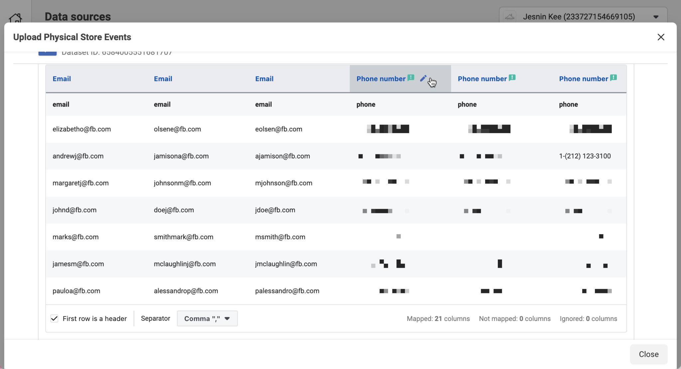
Task: Click warning badge on middle Phone number column
Action: click(512, 77)
